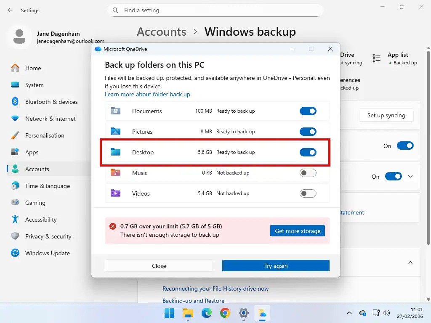The width and height of the screenshot is (431, 323).
Task: Click the Music folder icon in OneDrive dialog
Action: point(116,172)
